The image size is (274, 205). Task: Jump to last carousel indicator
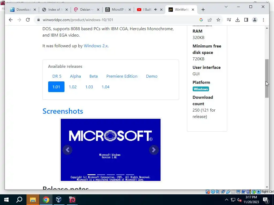tap(130, 175)
